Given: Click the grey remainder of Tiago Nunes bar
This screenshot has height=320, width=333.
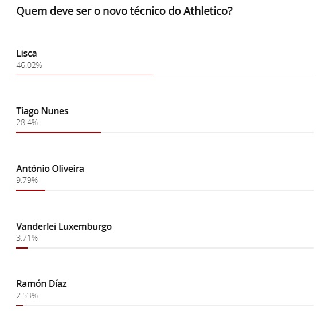Looking at the screenshot, I should pos(207,133).
